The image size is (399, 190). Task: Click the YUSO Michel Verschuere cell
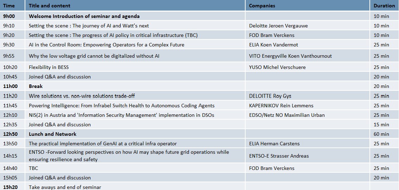[277, 67]
